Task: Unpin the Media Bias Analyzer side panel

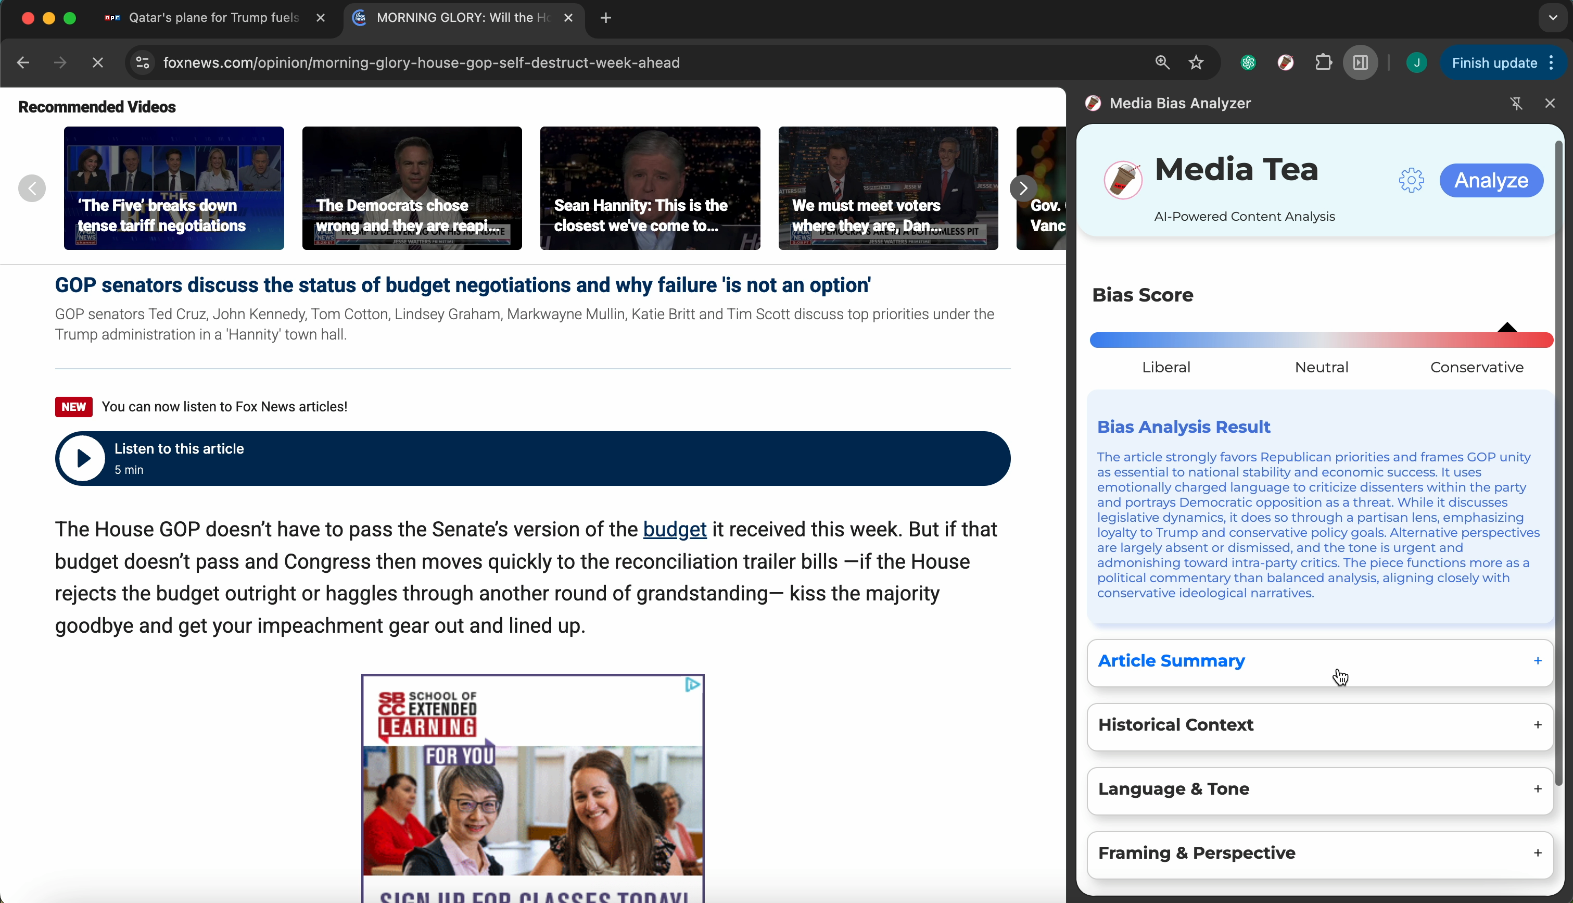Action: click(x=1516, y=104)
